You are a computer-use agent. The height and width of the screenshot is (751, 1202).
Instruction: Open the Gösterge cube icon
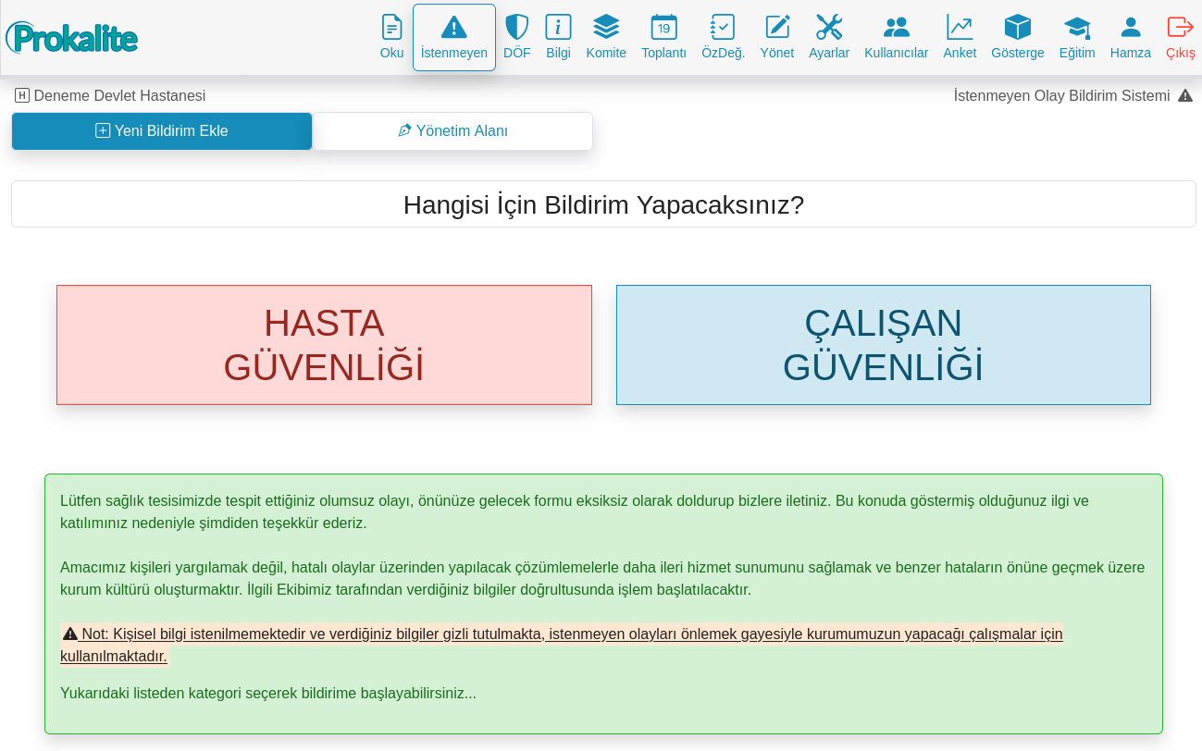(1018, 27)
